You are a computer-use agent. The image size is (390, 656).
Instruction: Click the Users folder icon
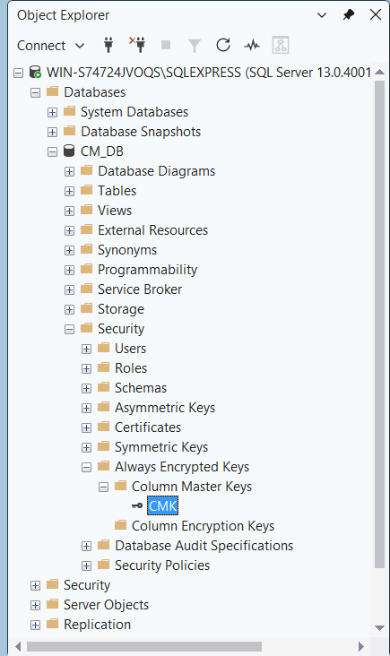(103, 347)
